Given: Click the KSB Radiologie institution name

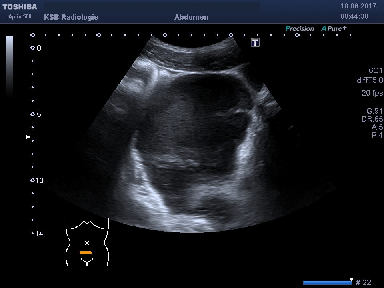Looking at the screenshot, I should pyautogui.click(x=71, y=17).
